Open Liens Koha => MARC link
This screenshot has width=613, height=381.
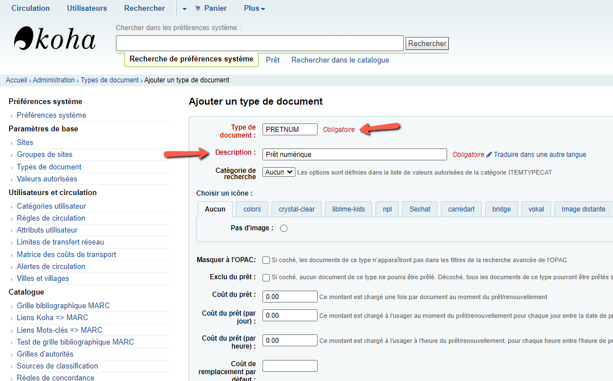click(x=52, y=318)
